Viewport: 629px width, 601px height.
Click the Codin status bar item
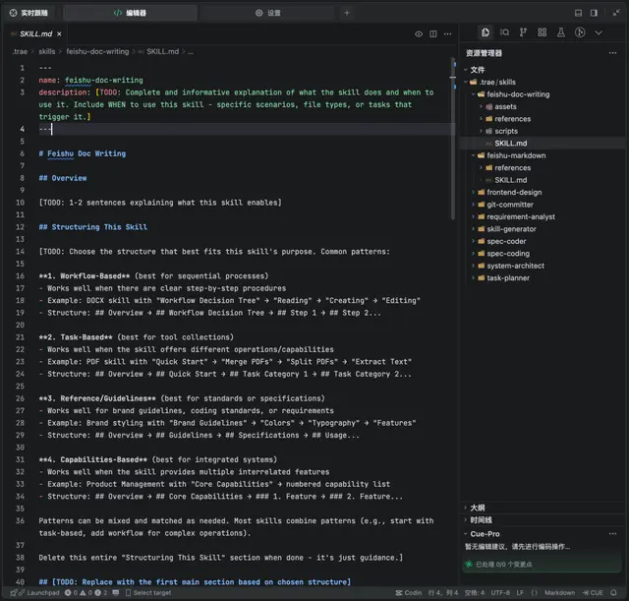point(409,593)
